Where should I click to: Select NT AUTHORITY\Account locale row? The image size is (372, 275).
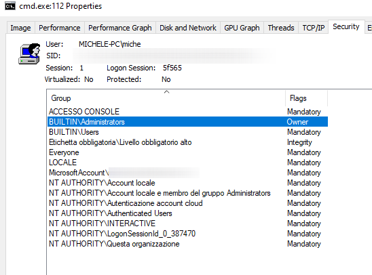coord(187,183)
